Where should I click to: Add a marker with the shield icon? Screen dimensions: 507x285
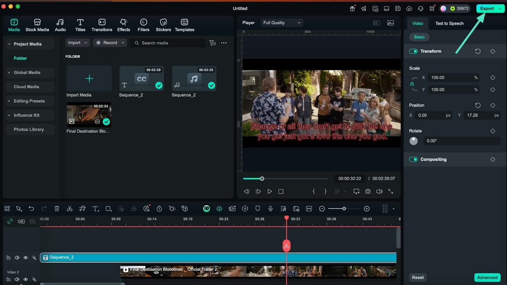point(257,209)
